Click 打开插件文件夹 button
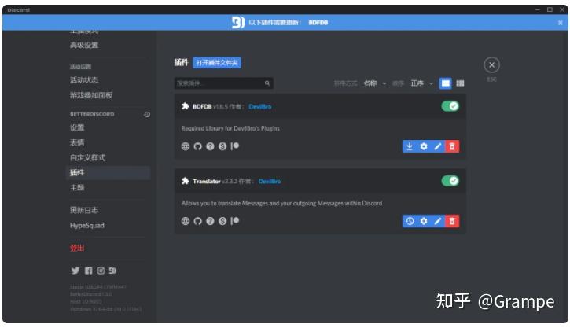The width and height of the screenshot is (570, 328). [x=217, y=63]
